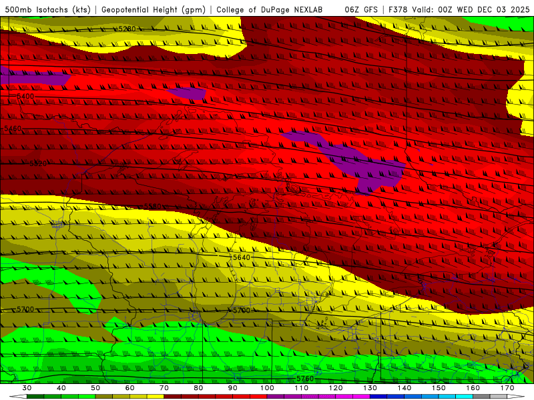Click the 120 value on the color scale

(x=336, y=388)
